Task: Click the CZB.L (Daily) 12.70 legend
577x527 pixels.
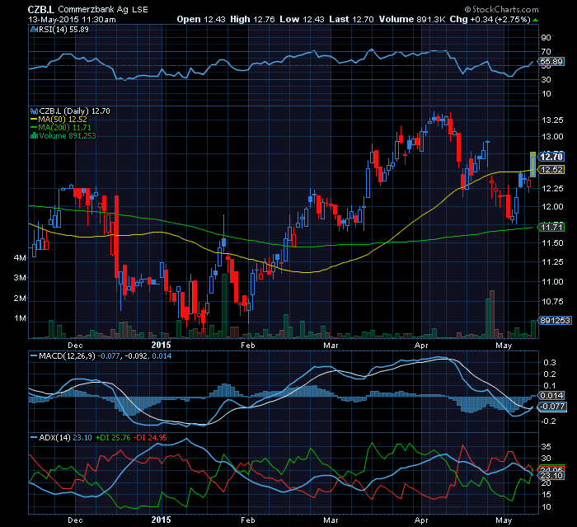Action: click(x=74, y=111)
